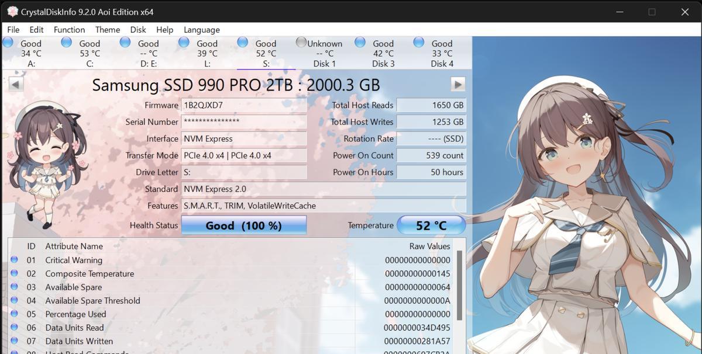Click the Temperature label
The image size is (702, 354).
coord(371,225)
